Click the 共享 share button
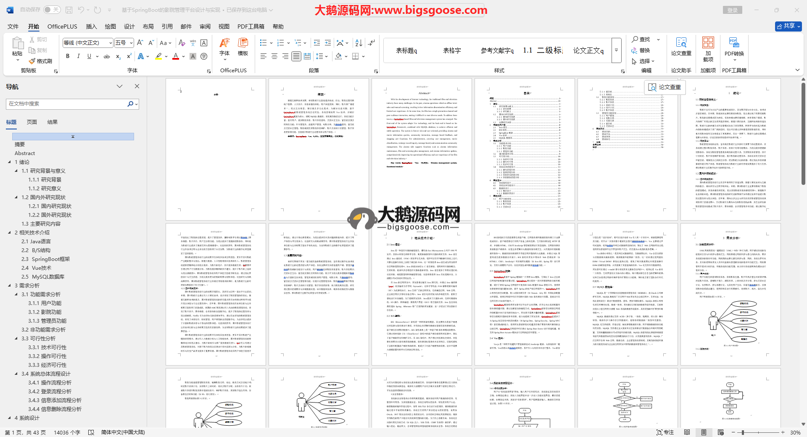 pyautogui.click(x=788, y=26)
